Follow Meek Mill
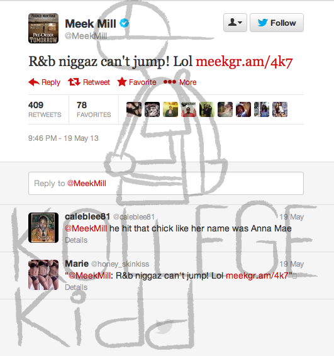The image size is (334, 356). click(277, 23)
